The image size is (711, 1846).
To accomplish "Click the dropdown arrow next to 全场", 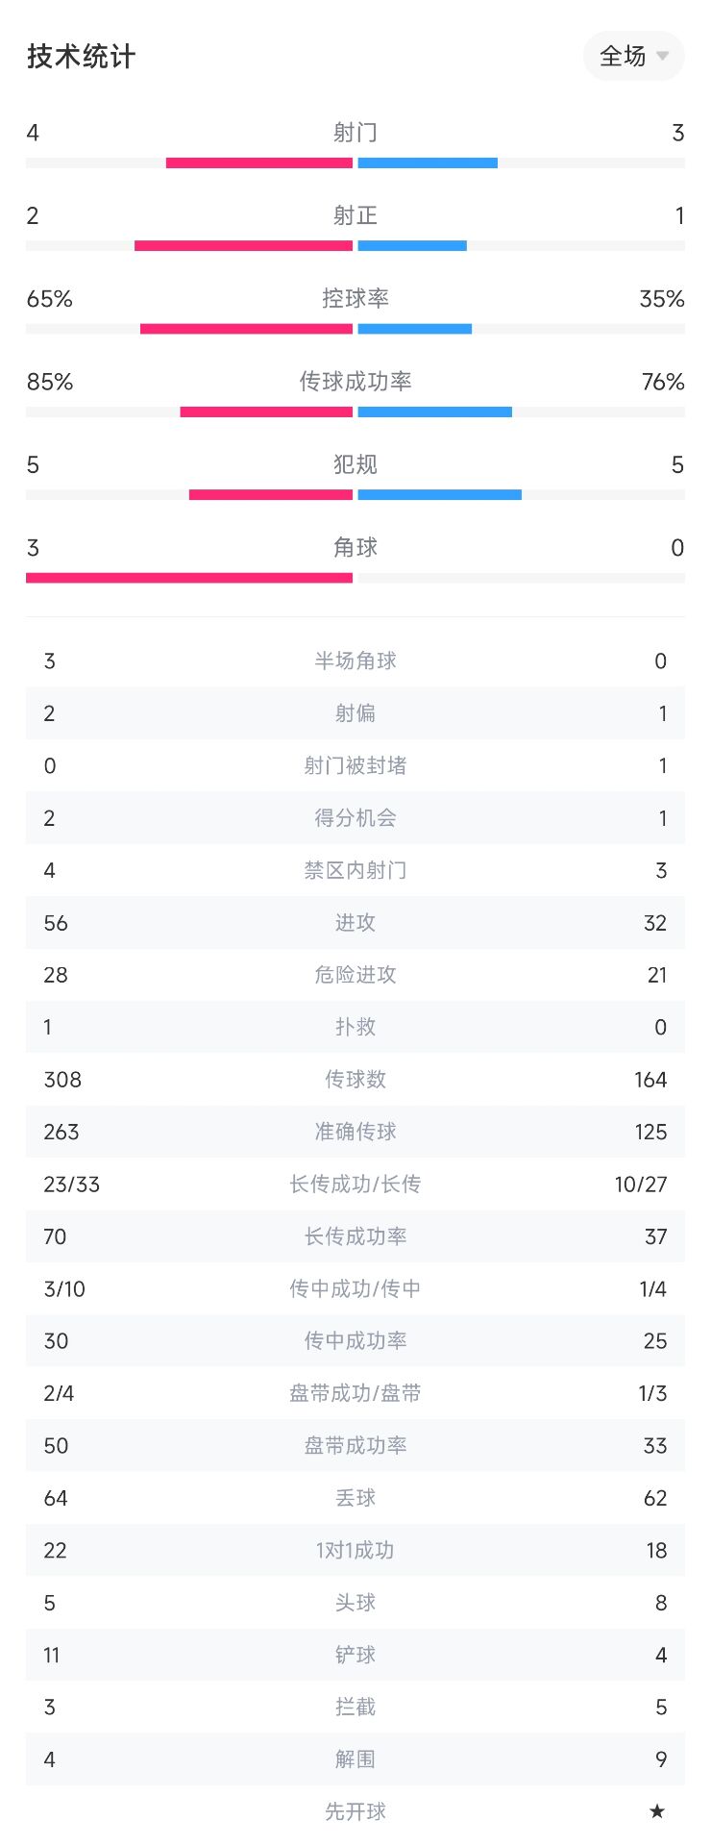I will [662, 57].
